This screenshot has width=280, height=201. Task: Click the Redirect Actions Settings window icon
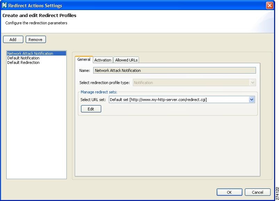coord(4,6)
